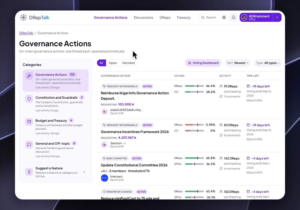Screen dimensions: 300x210
Task: Click comments icon beside 6 comments
Action: coord(221,169)
